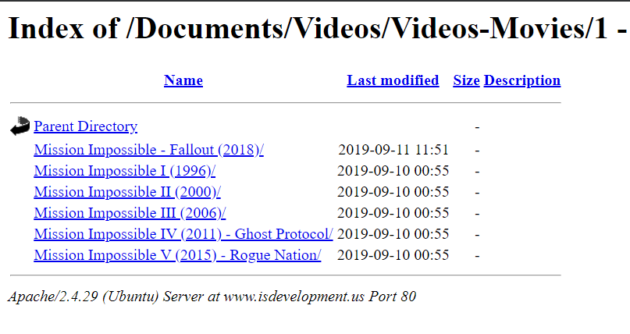Sort listing by the Name column
The width and height of the screenshot is (630, 334).
[x=183, y=80]
